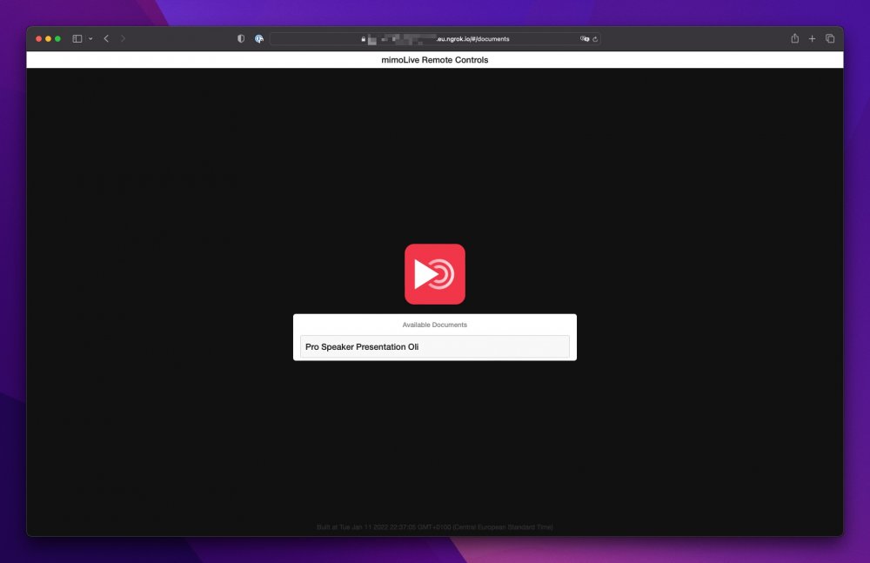This screenshot has height=563, width=870.
Task: Show the tab overview
Action: pyautogui.click(x=830, y=39)
